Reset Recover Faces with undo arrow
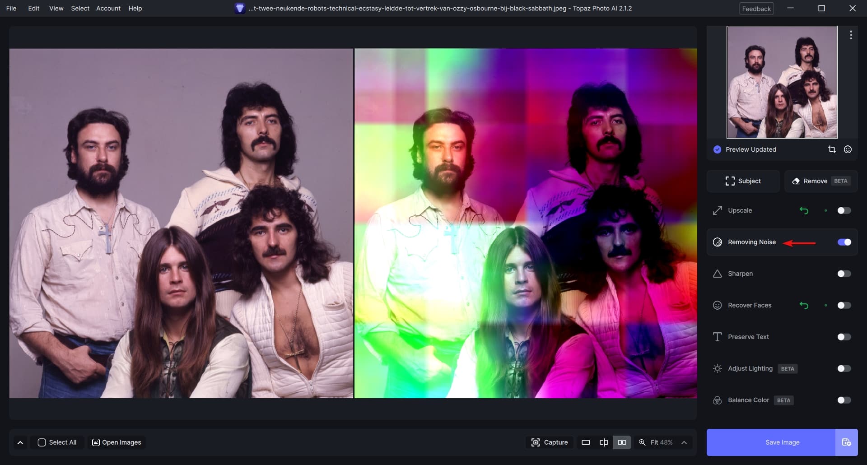This screenshot has width=867, height=465. click(x=804, y=305)
